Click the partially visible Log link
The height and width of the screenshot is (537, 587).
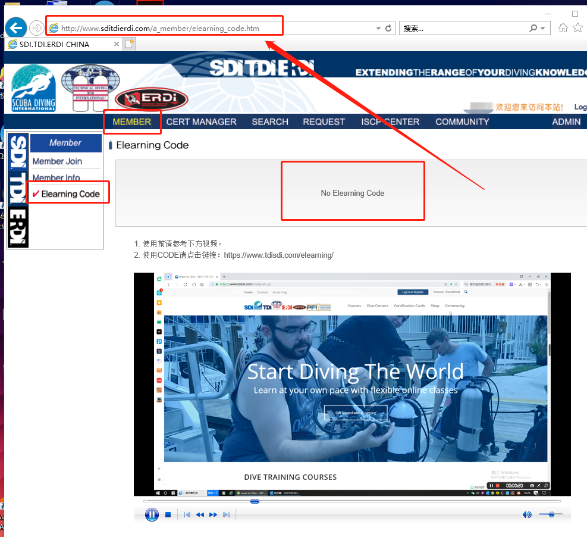pyautogui.click(x=580, y=107)
